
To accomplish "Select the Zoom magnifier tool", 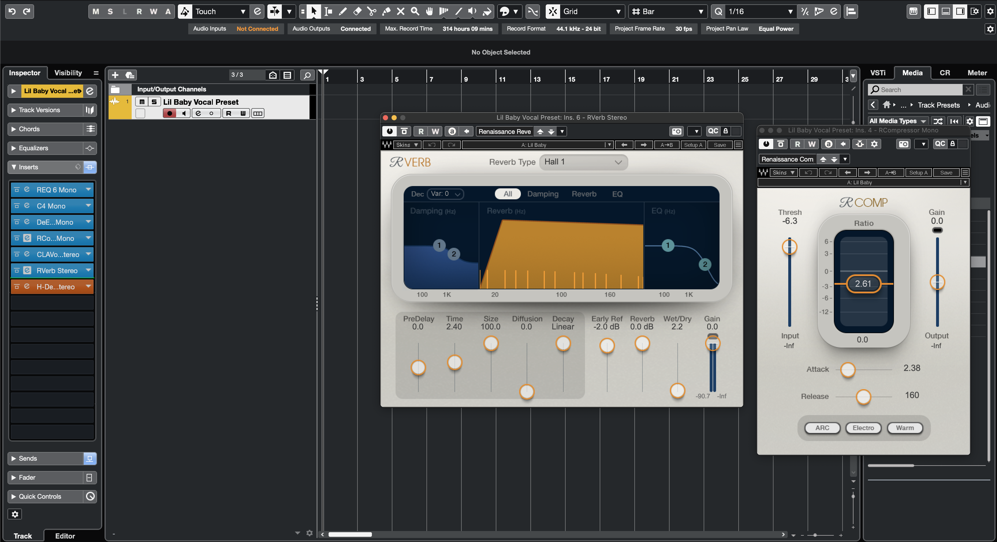I will point(415,11).
